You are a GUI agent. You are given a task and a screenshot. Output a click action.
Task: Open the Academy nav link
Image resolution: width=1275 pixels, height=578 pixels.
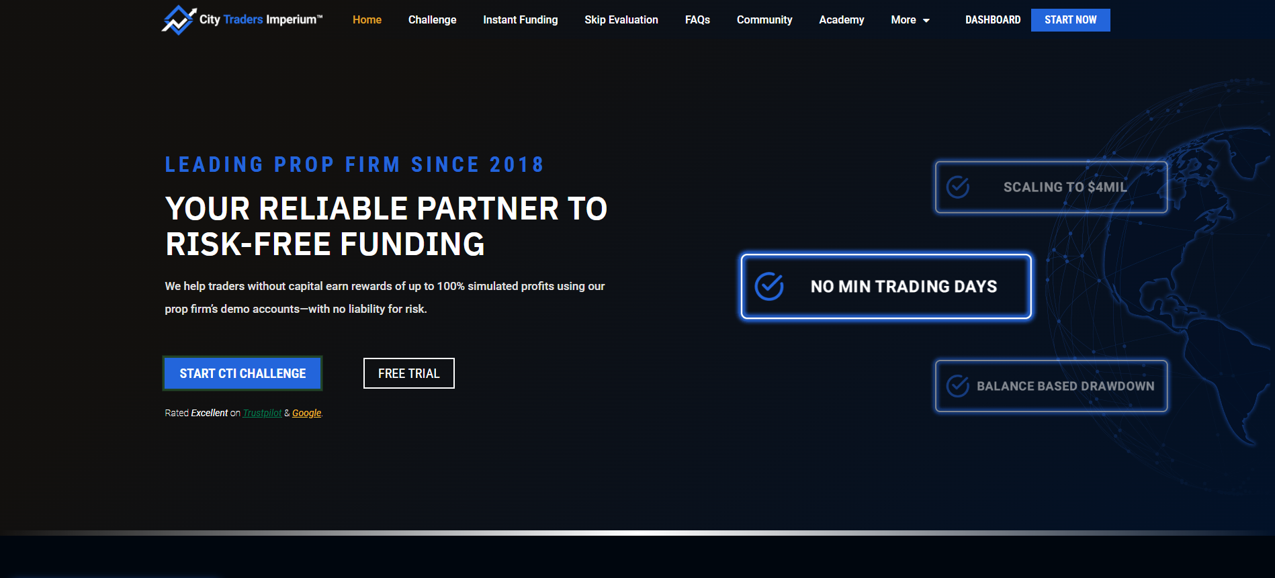[x=842, y=20]
